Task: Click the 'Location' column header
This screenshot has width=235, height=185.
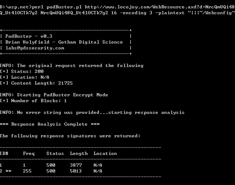Action: [x=105, y=153]
